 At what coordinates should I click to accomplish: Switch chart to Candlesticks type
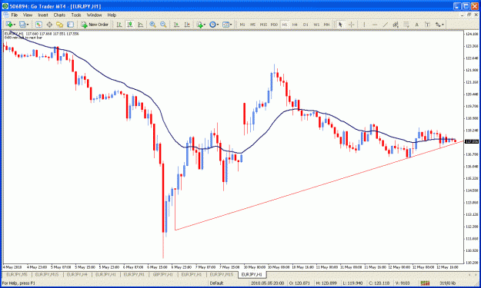point(130,25)
